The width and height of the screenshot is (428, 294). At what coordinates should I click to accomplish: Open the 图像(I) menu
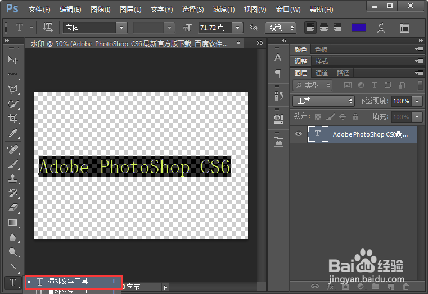tap(101, 10)
